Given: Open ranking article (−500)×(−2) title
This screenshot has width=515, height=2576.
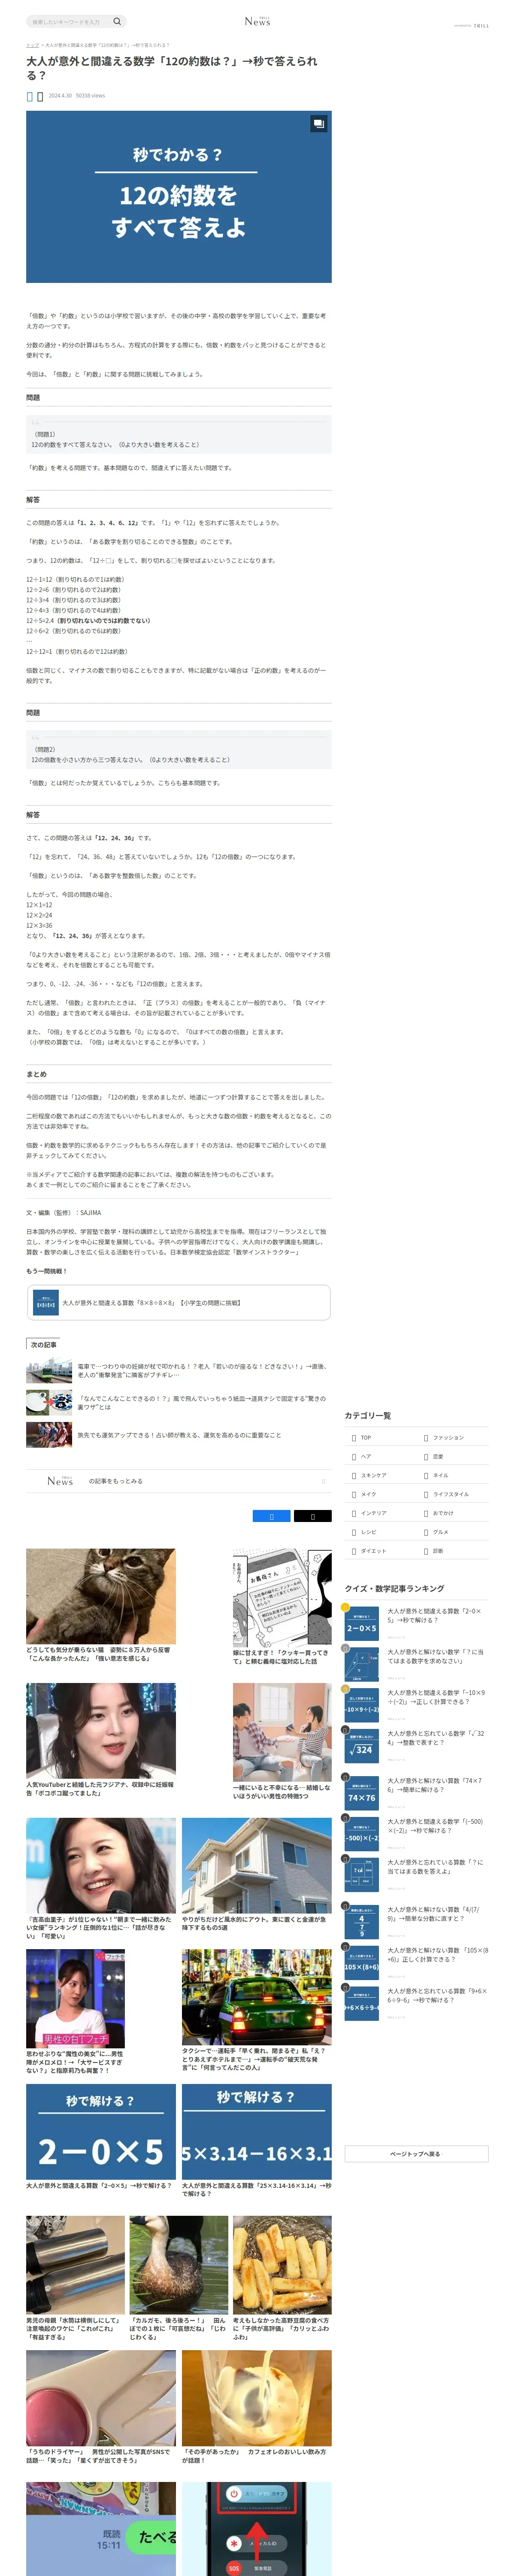Looking at the screenshot, I should [436, 1826].
